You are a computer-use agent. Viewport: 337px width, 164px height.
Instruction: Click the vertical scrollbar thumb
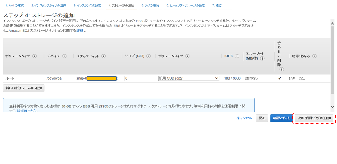click(332, 60)
